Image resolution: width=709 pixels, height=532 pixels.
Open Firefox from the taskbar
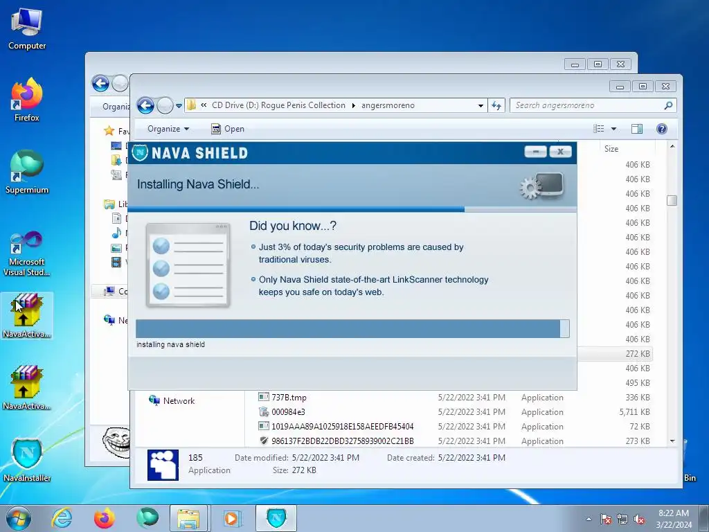tap(105, 518)
